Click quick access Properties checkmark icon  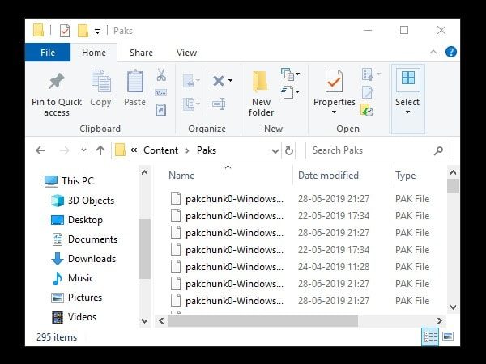coord(65,31)
